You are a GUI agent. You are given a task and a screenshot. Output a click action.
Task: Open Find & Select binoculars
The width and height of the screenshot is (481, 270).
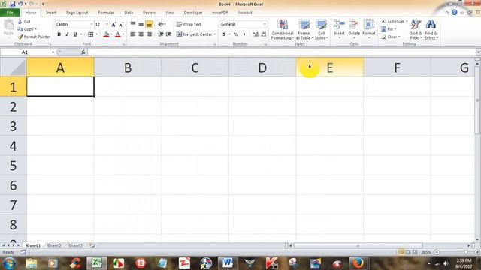(x=431, y=29)
